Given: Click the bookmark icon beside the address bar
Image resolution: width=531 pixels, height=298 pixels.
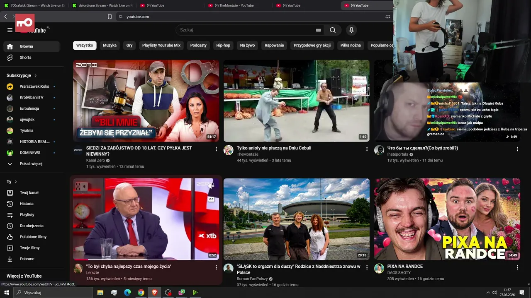Looking at the screenshot, I should (x=110, y=17).
